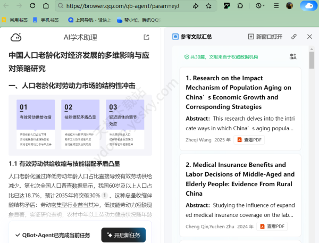
Task: Expand the history clock dropdown
Action: 261,6
